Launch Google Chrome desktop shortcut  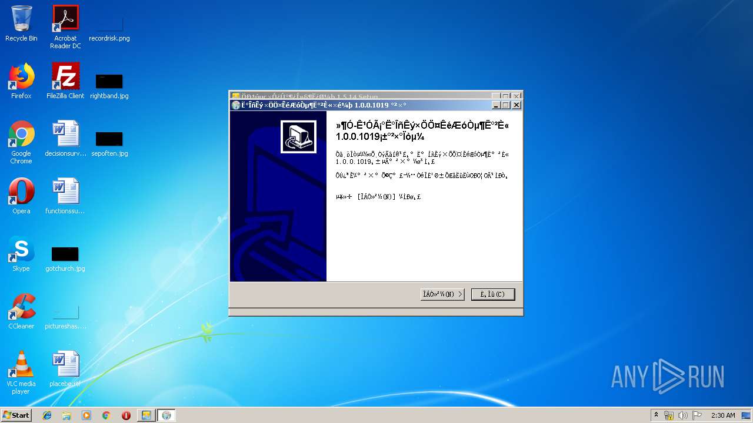click(21, 142)
